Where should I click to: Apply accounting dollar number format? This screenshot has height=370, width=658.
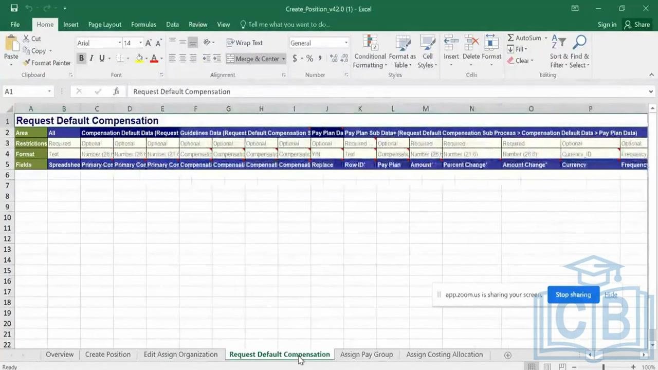(x=295, y=59)
